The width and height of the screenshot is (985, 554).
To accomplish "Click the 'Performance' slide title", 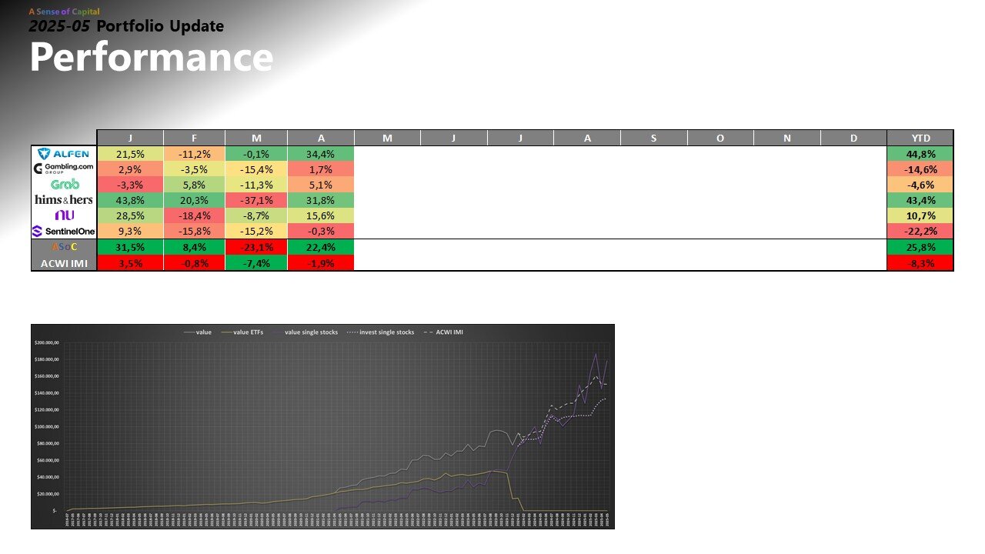I will coord(152,58).
